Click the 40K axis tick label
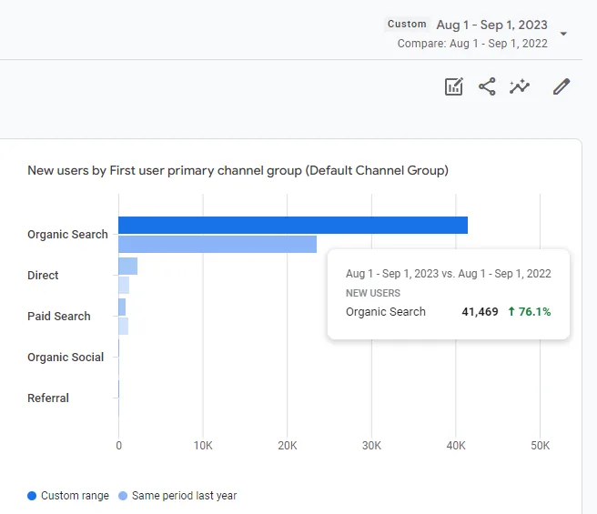597x514 pixels. point(456,446)
